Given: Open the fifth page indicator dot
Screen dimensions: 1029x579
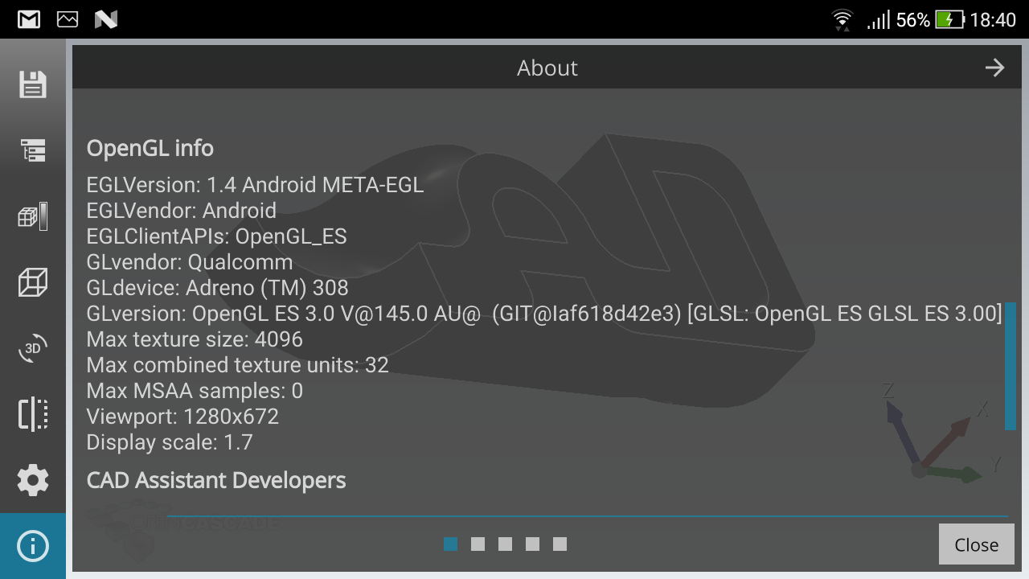Looking at the screenshot, I should click(x=560, y=544).
